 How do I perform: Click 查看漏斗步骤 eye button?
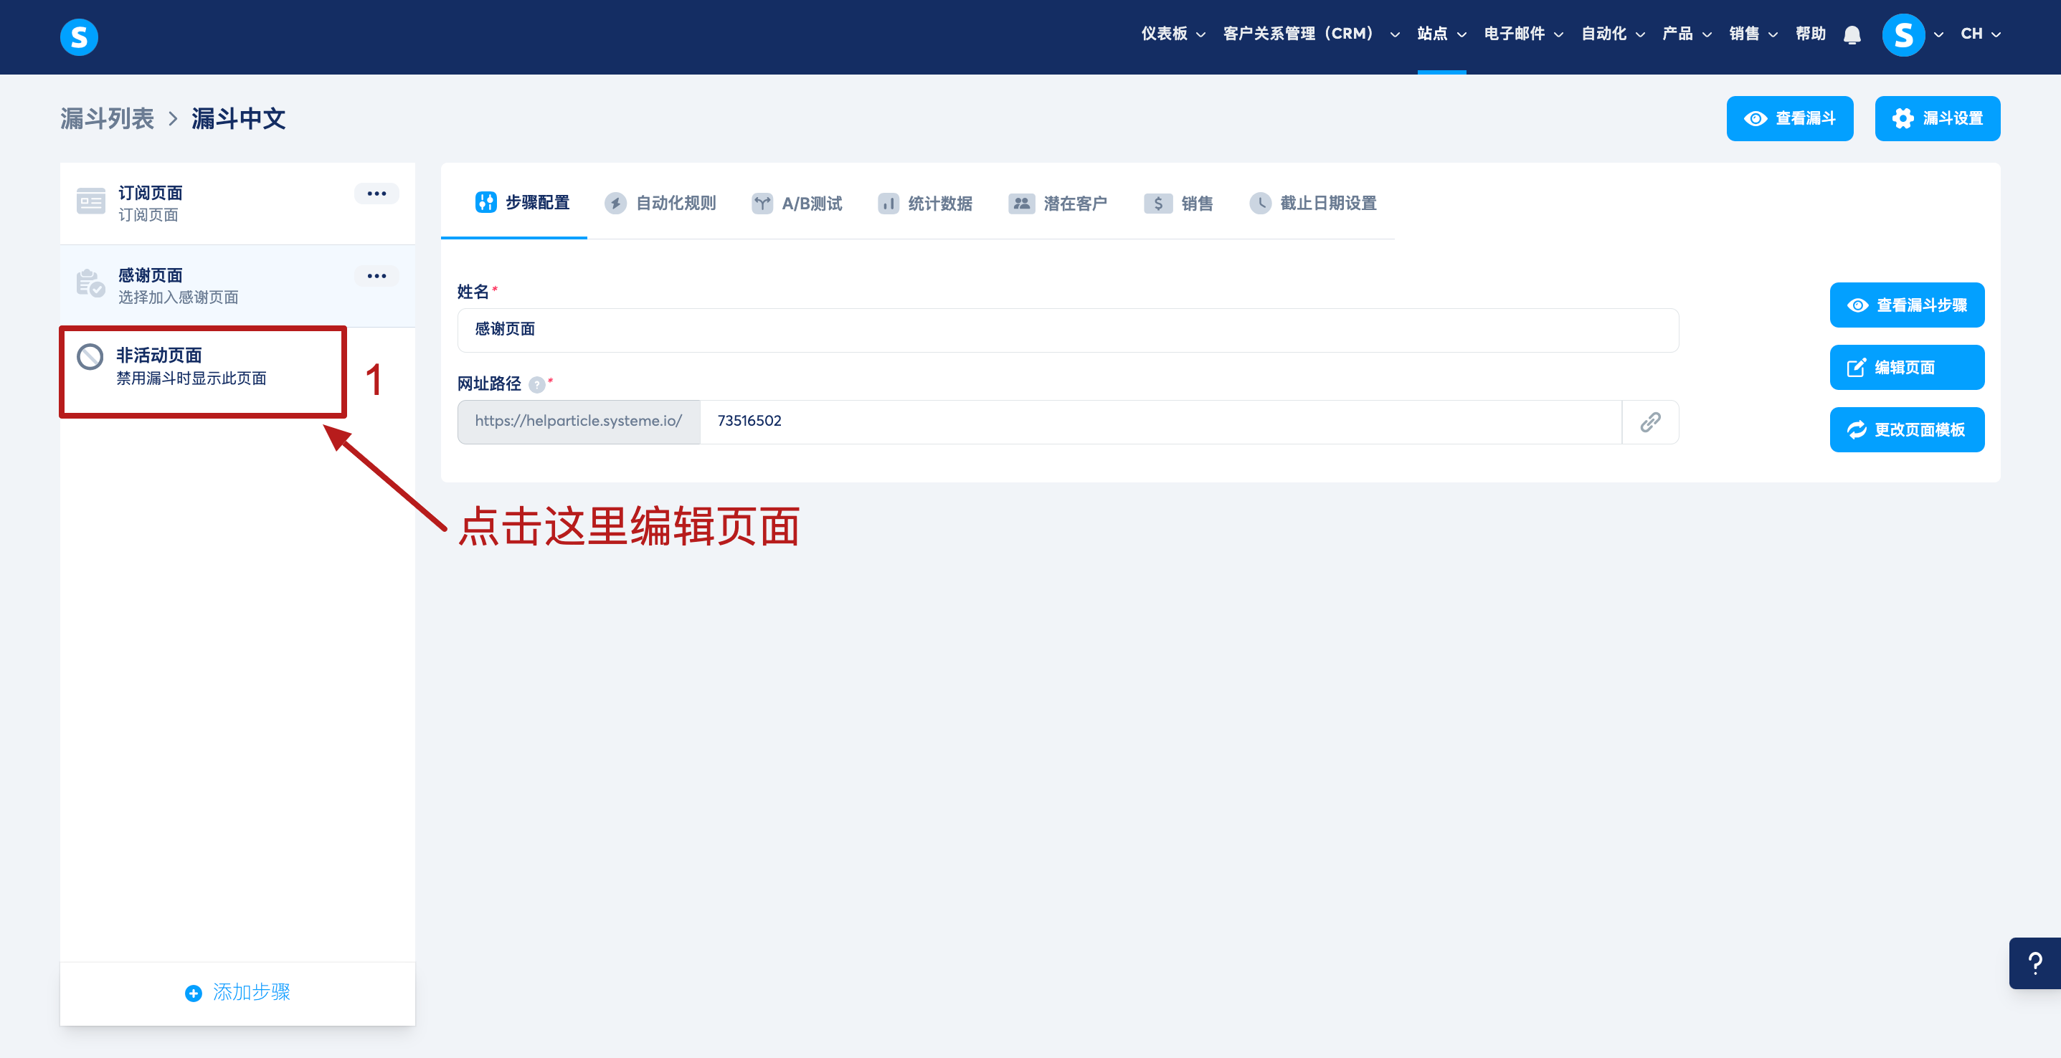(x=1906, y=305)
